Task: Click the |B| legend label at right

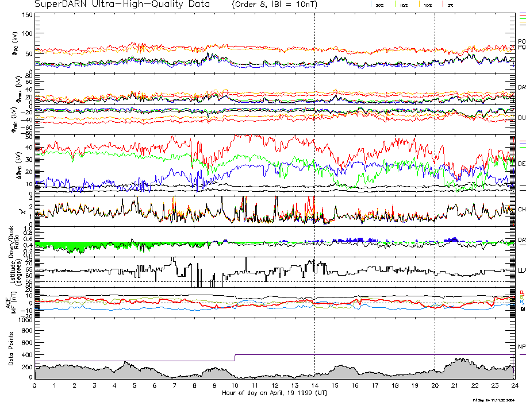Action: point(522,309)
